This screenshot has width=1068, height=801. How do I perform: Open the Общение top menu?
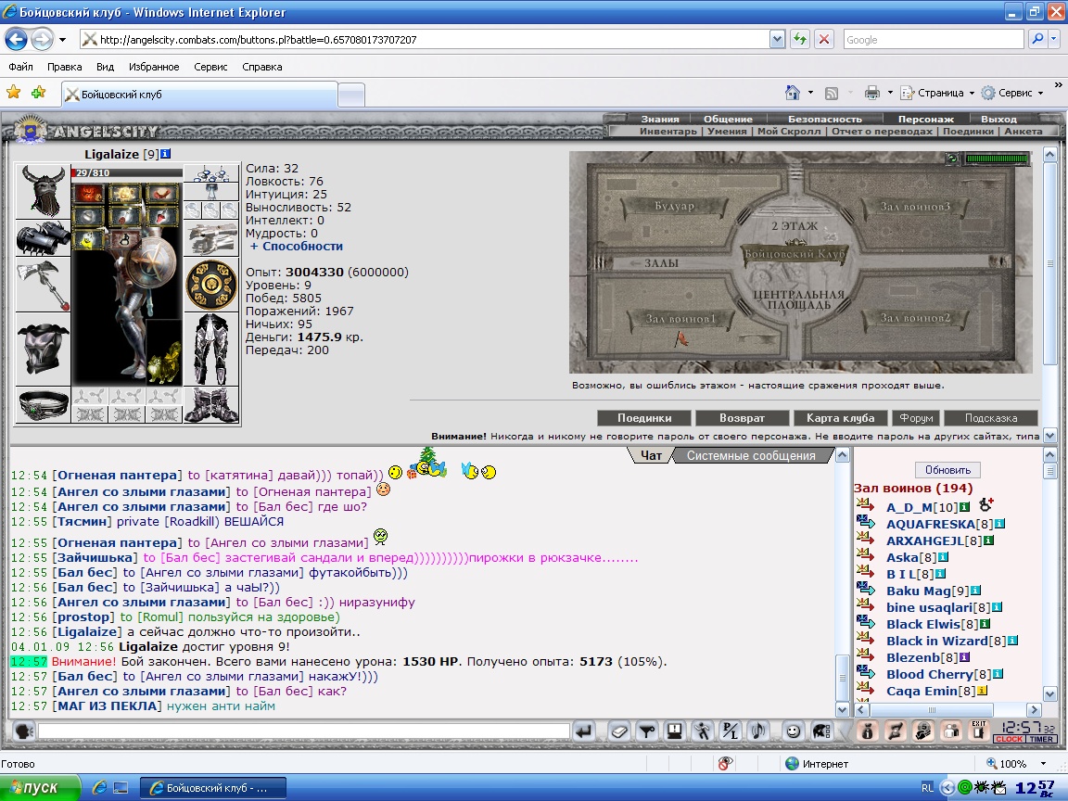[728, 120]
